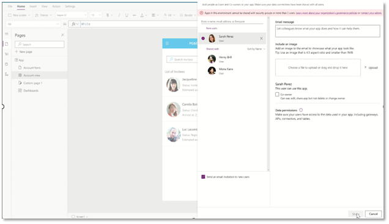Toggle Send an email invitation checkbox

click(x=203, y=177)
